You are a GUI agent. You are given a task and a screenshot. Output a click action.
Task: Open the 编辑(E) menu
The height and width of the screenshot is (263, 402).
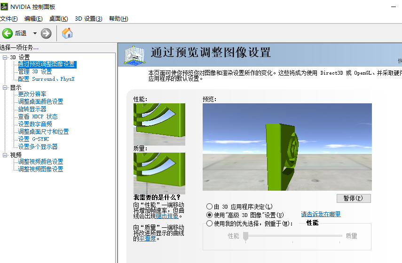coord(33,19)
